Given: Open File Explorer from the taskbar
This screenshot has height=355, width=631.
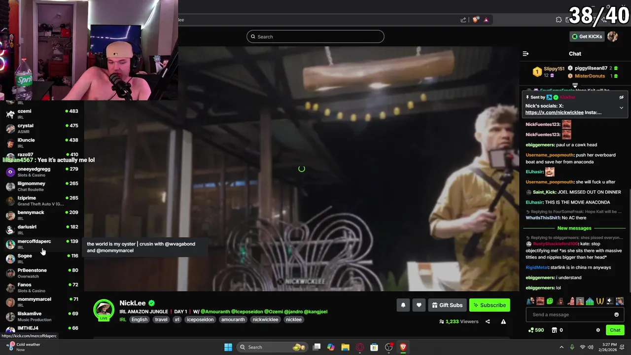Looking at the screenshot, I should (345, 347).
